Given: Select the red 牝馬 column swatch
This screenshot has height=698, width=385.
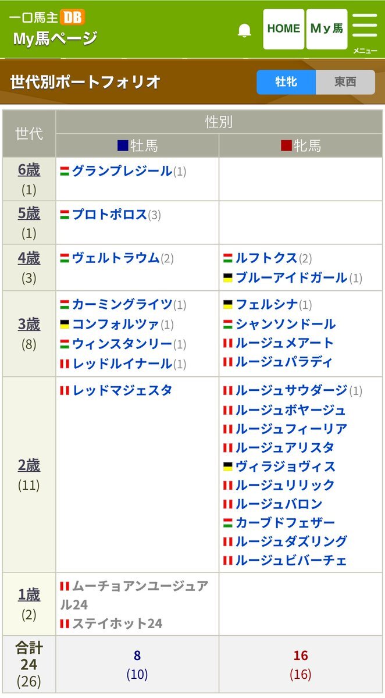Looking at the screenshot, I should (286, 146).
